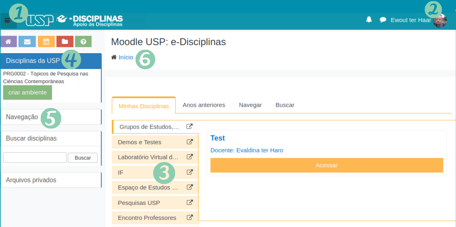Open IF external link icon
The width and height of the screenshot is (456, 227).
click(x=190, y=172)
